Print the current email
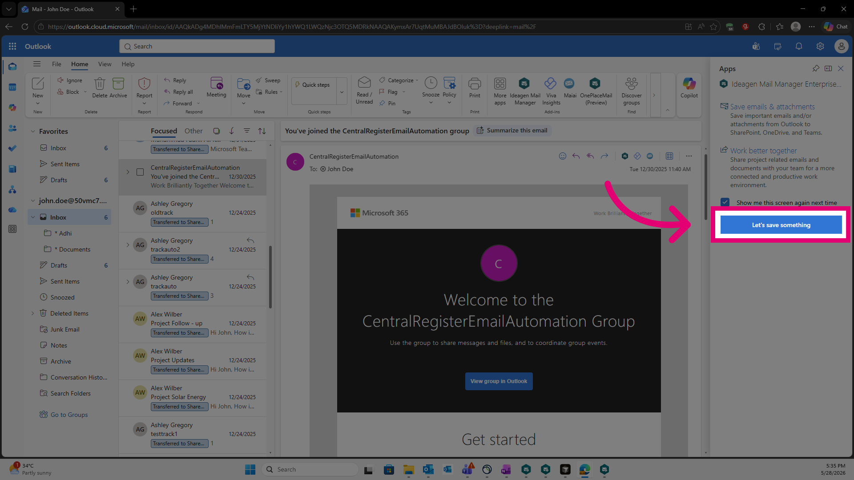This screenshot has width=854, height=480. point(475,88)
